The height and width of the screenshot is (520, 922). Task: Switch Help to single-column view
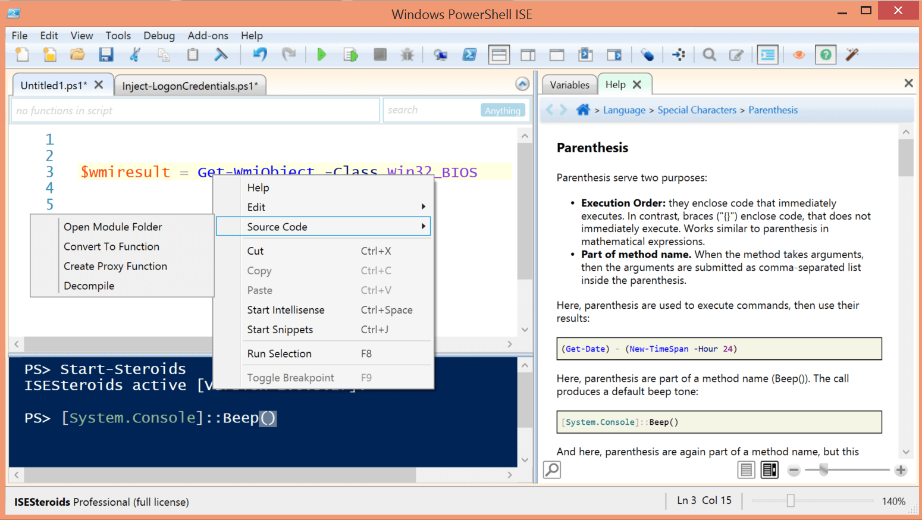click(746, 470)
